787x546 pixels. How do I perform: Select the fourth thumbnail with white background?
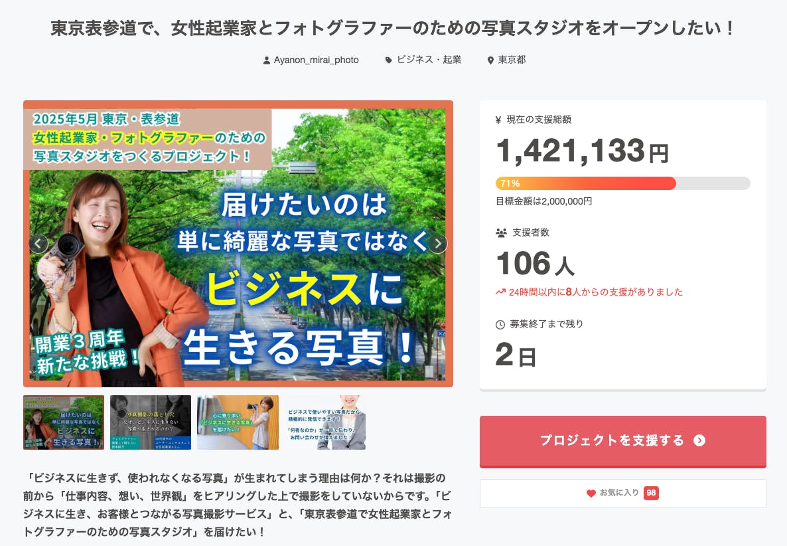tap(325, 422)
